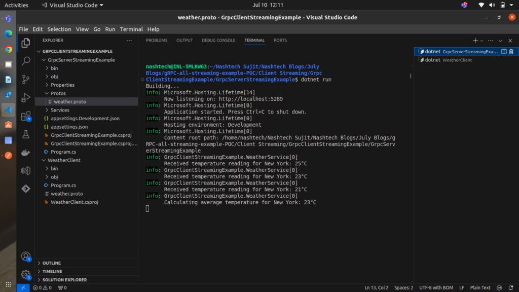Expand the Services folder
The height and width of the screenshot is (292, 519).
(x=60, y=110)
